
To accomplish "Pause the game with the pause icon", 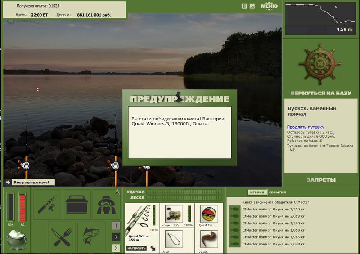I will click(244, 6).
